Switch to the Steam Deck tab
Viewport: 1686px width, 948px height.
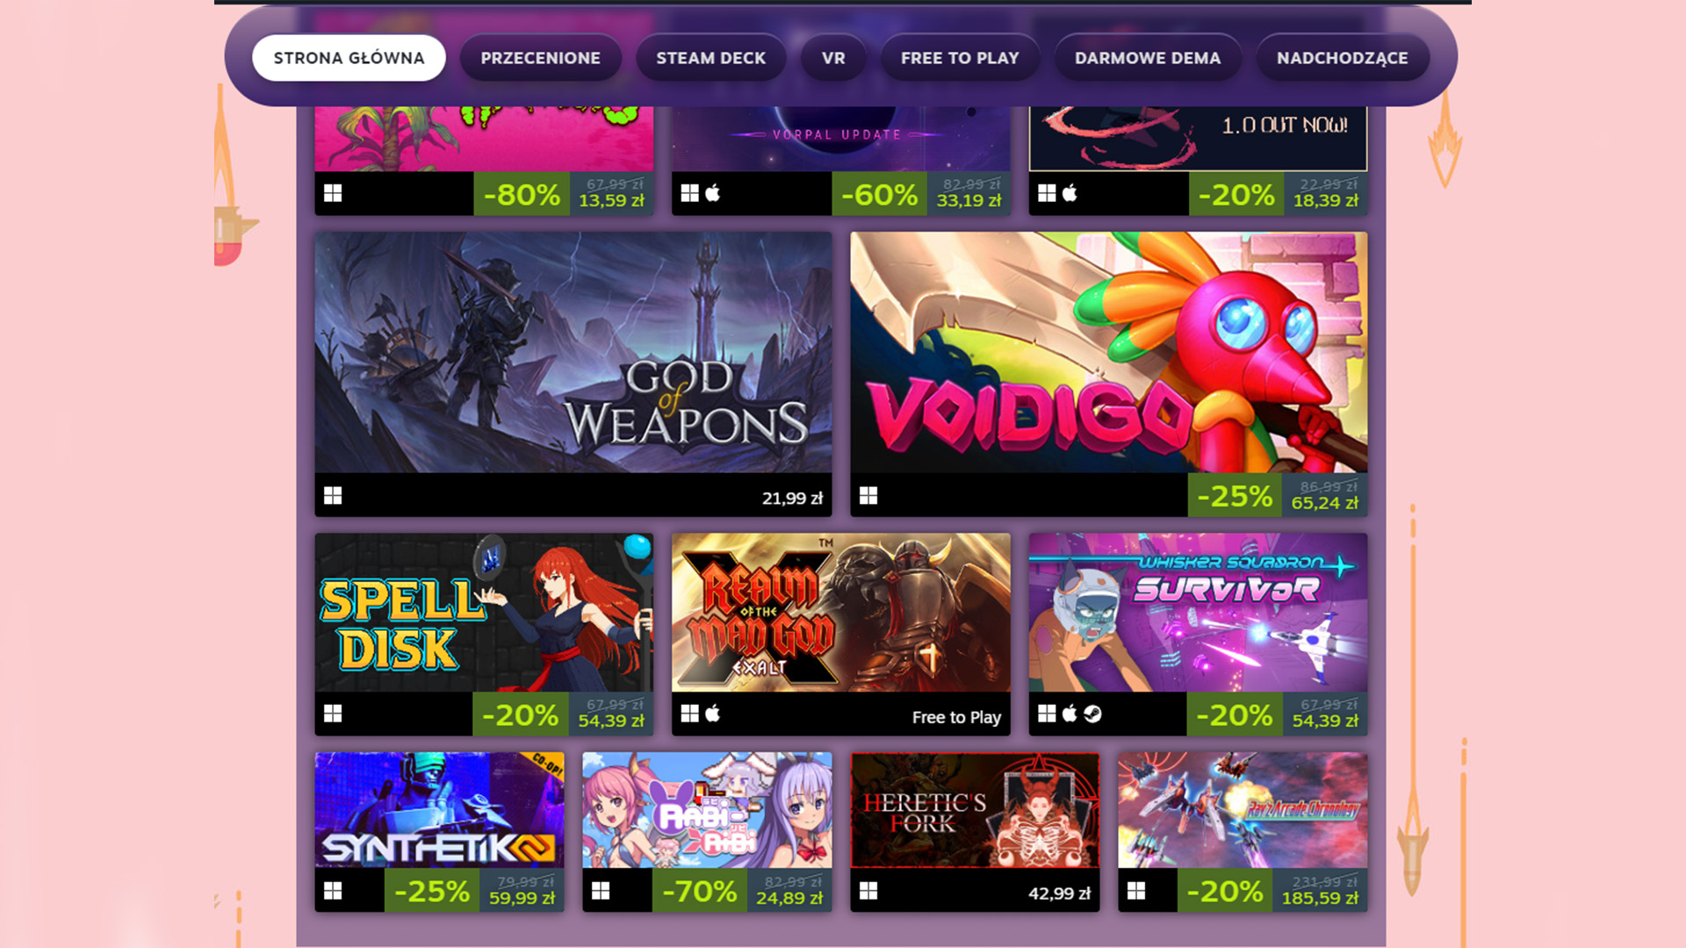pyautogui.click(x=711, y=58)
